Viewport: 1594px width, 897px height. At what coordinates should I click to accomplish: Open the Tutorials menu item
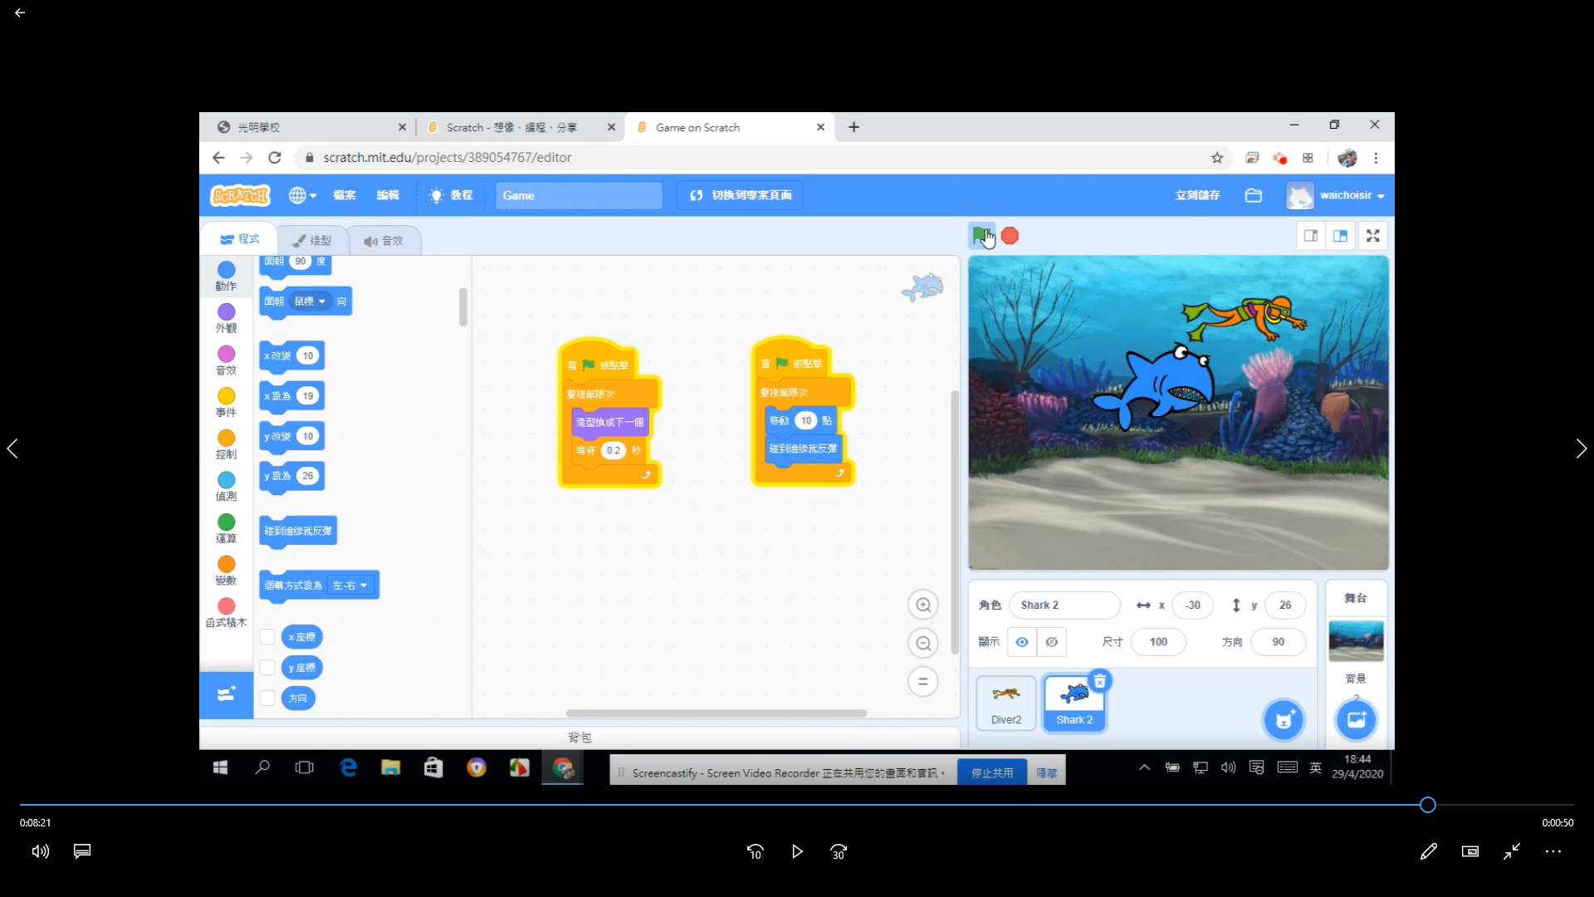pyautogui.click(x=451, y=196)
